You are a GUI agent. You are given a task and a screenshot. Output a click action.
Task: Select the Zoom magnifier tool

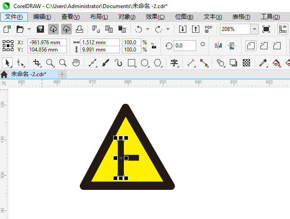(50, 63)
